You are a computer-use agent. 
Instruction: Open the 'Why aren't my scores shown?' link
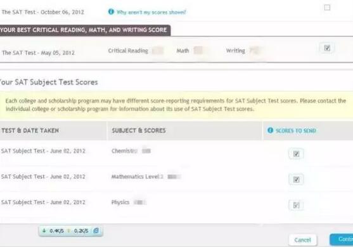pyautogui.click(x=151, y=12)
